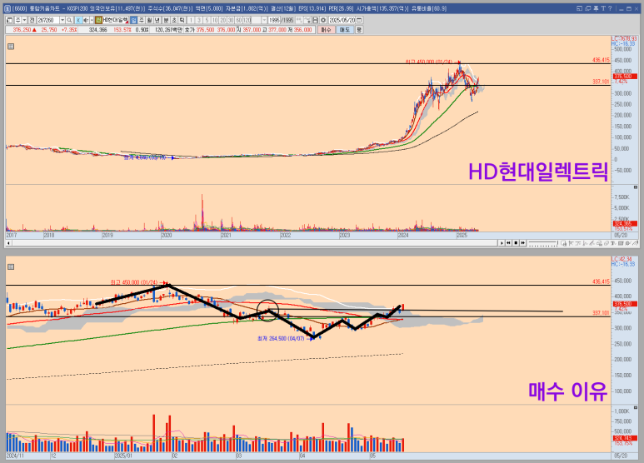Click the T text drawing tool under upper chart
644x463 pixels.
(x=613, y=243)
